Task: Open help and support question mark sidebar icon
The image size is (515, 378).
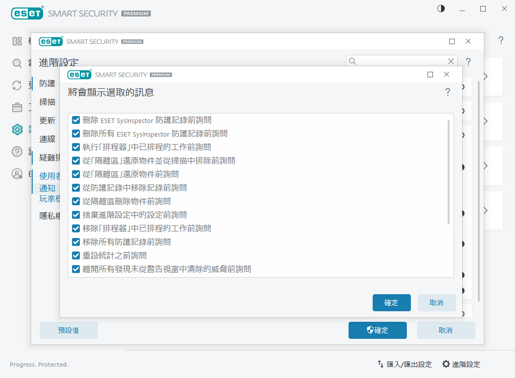Action: click(x=17, y=152)
